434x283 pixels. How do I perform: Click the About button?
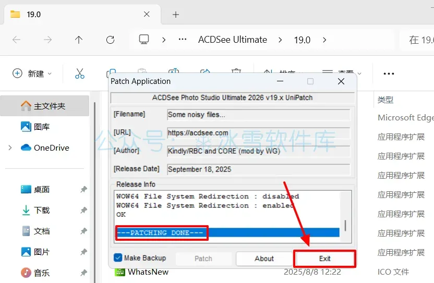(264, 259)
